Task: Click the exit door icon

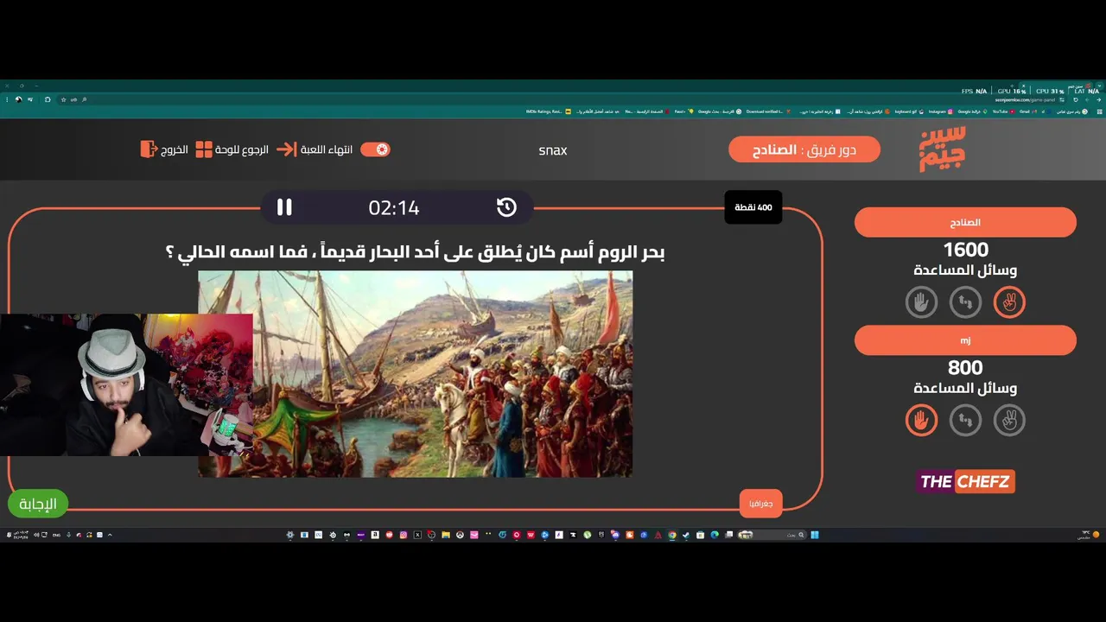Action: 149,149
